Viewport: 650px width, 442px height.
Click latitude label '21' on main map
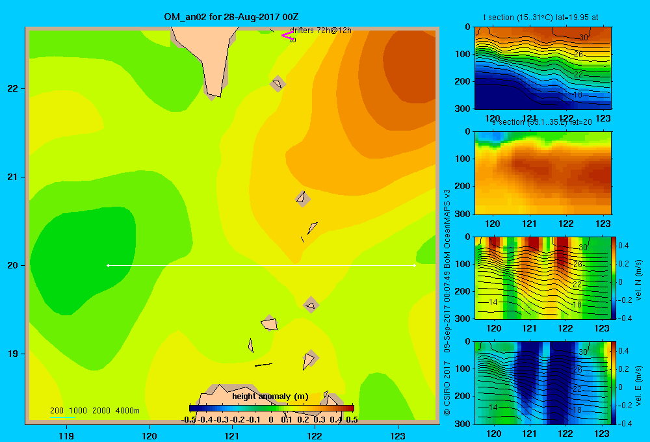point(13,177)
